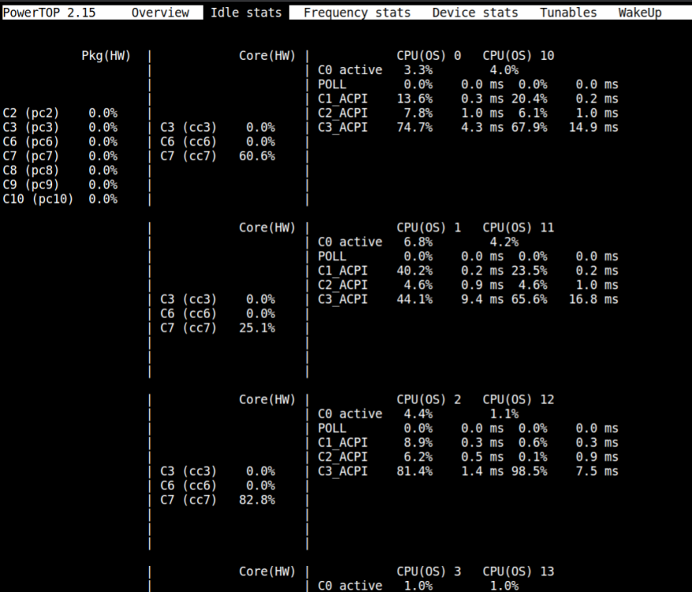Click the 81.4% C3_ACPI value
The image size is (692, 592).
[x=414, y=471]
